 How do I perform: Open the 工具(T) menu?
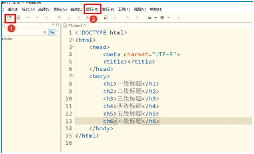[124, 9]
